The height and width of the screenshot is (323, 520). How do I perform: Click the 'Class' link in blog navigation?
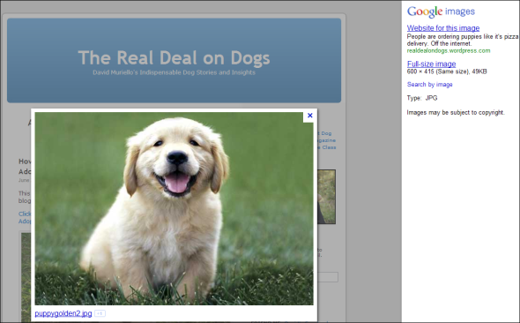329,147
